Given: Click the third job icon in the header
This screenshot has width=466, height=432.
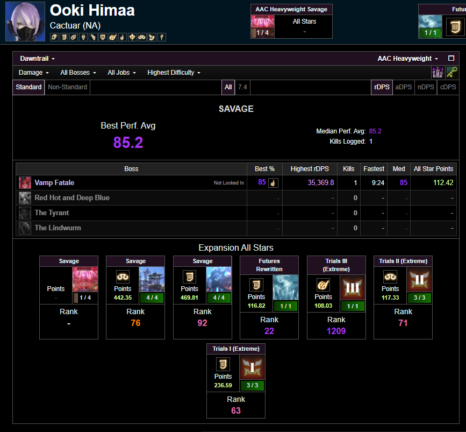Looking at the screenshot, I should point(74,37).
